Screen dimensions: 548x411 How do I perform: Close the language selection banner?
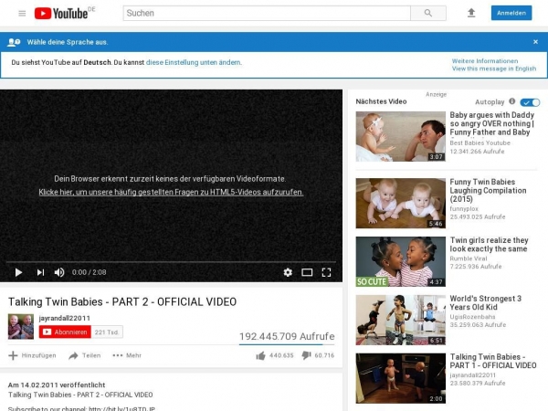[x=535, y=42]
